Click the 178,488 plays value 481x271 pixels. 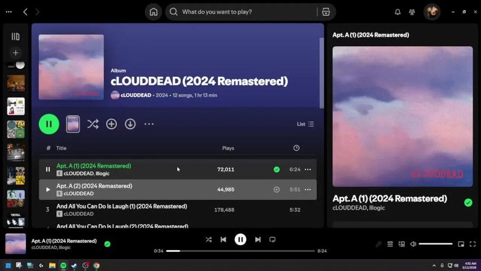224,210
